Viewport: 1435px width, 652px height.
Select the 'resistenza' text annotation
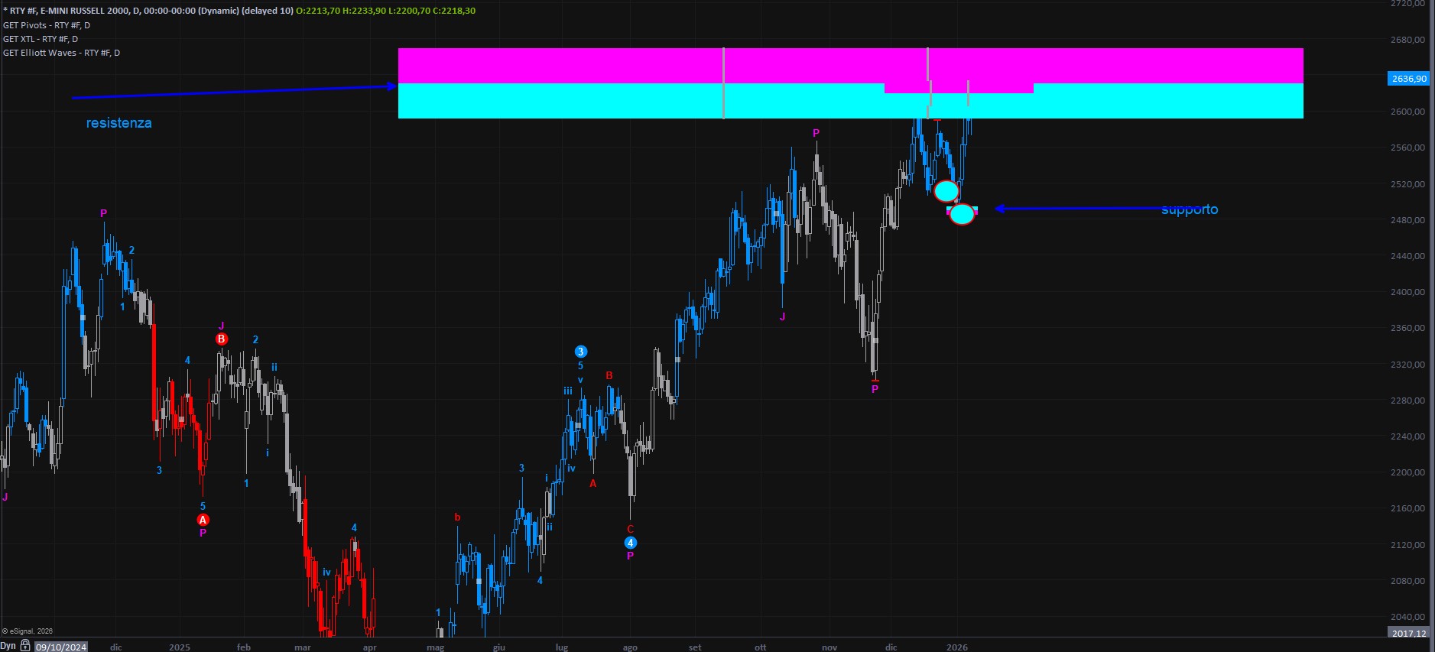point(119,123)
